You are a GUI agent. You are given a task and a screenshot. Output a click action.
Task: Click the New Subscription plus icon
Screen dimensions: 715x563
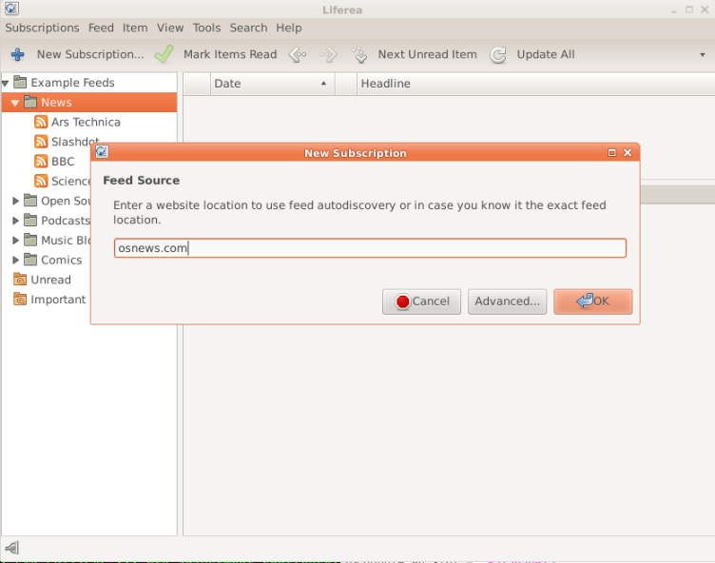[x=17, y=55]
